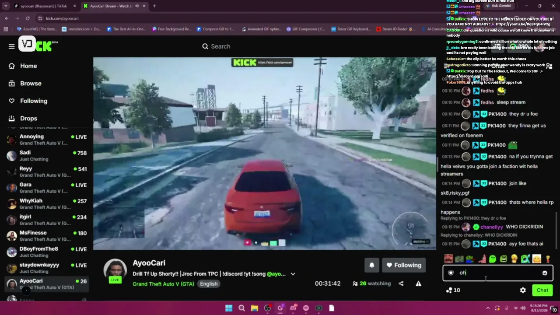560x315 pixels.
Task: Send message with the Chat button
Action: tap(542, 290)
